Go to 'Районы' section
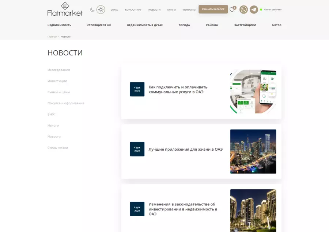 point(212,25)
